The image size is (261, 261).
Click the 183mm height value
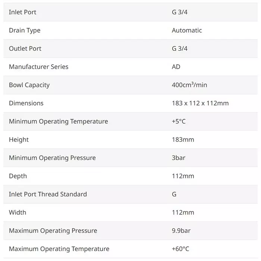[x=183, y=140]
